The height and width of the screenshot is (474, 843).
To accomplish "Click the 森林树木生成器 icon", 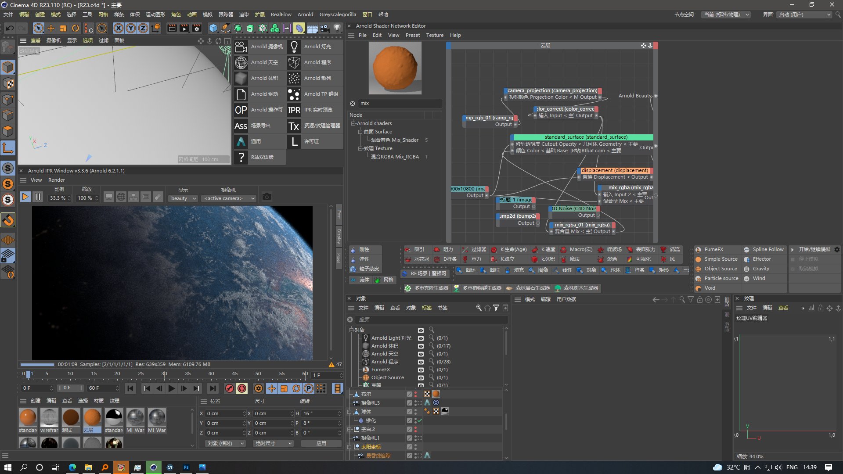I will point(558,288).
